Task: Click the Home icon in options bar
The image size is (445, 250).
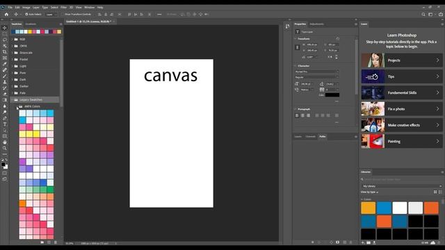Action: click(6, 14)
